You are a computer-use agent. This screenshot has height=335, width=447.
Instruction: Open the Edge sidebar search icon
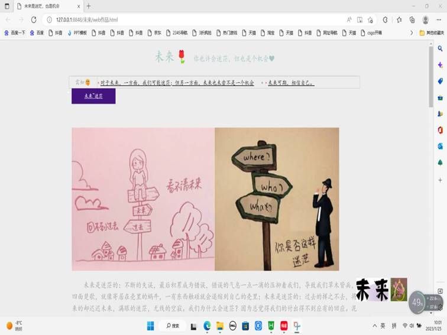pyautogui.click(x=440, y=48)
